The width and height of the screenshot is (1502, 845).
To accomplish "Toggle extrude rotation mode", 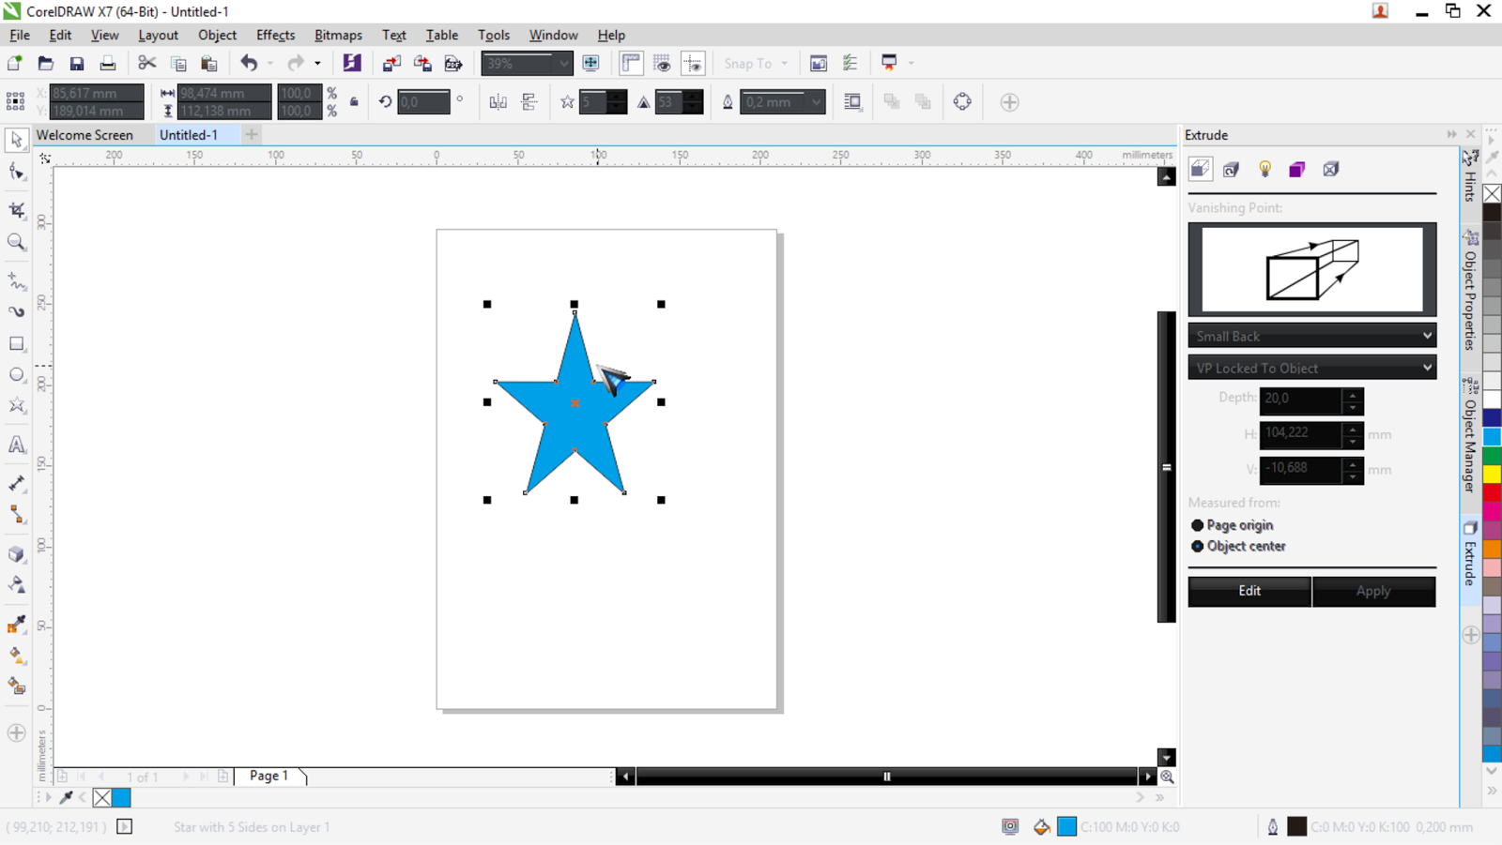I will [x=1231, y=170].
